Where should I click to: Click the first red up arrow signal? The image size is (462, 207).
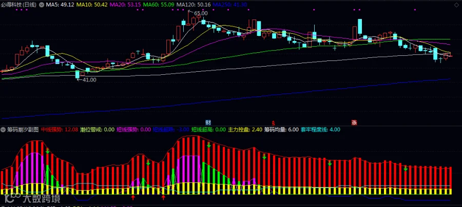pyautogui.click(x=133, y=197)
